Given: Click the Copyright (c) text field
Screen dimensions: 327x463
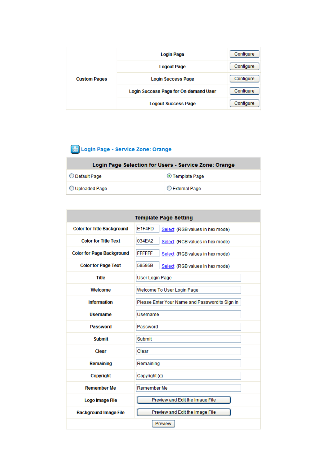Looking at the screenshot, I should click(189, 376).
